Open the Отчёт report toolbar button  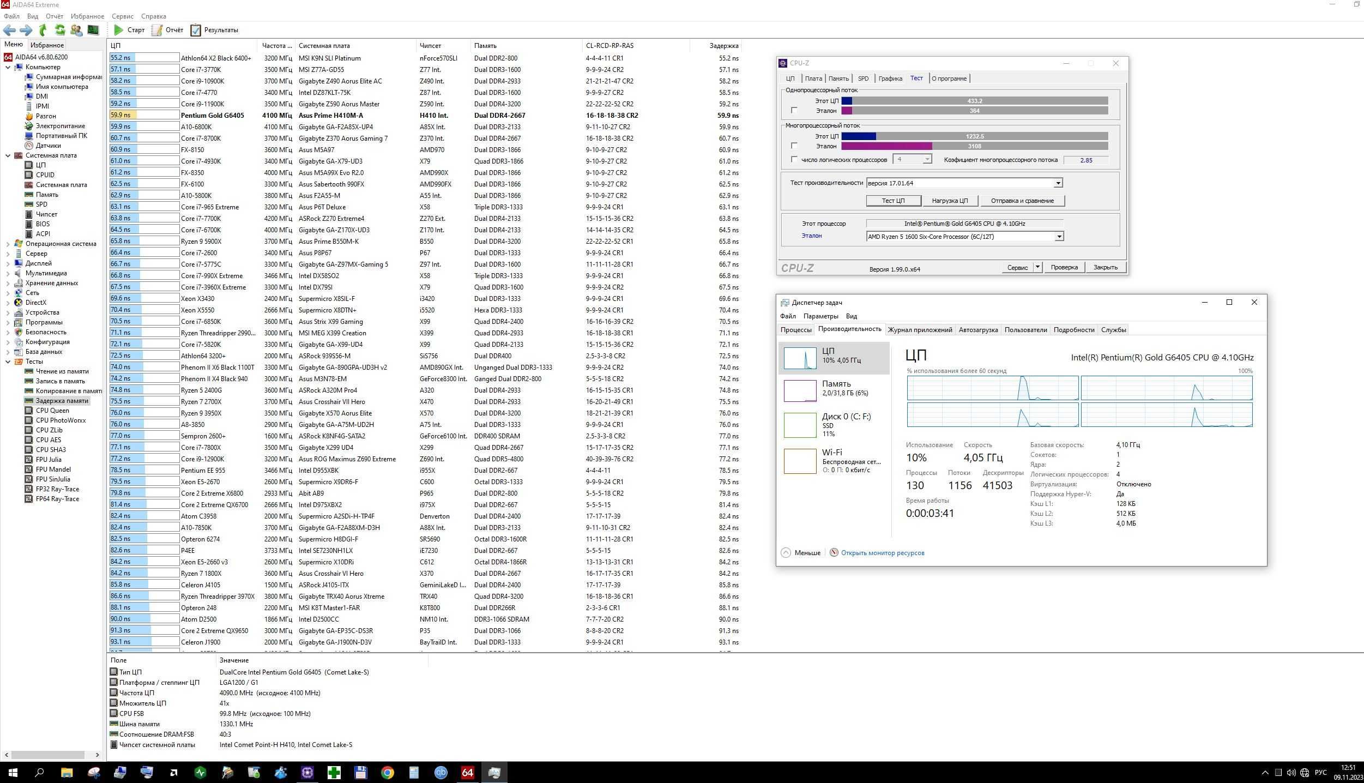pos(167,30)
